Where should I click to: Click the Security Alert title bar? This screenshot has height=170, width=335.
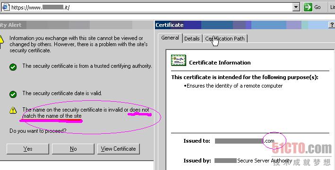click(x=77, y=25)
